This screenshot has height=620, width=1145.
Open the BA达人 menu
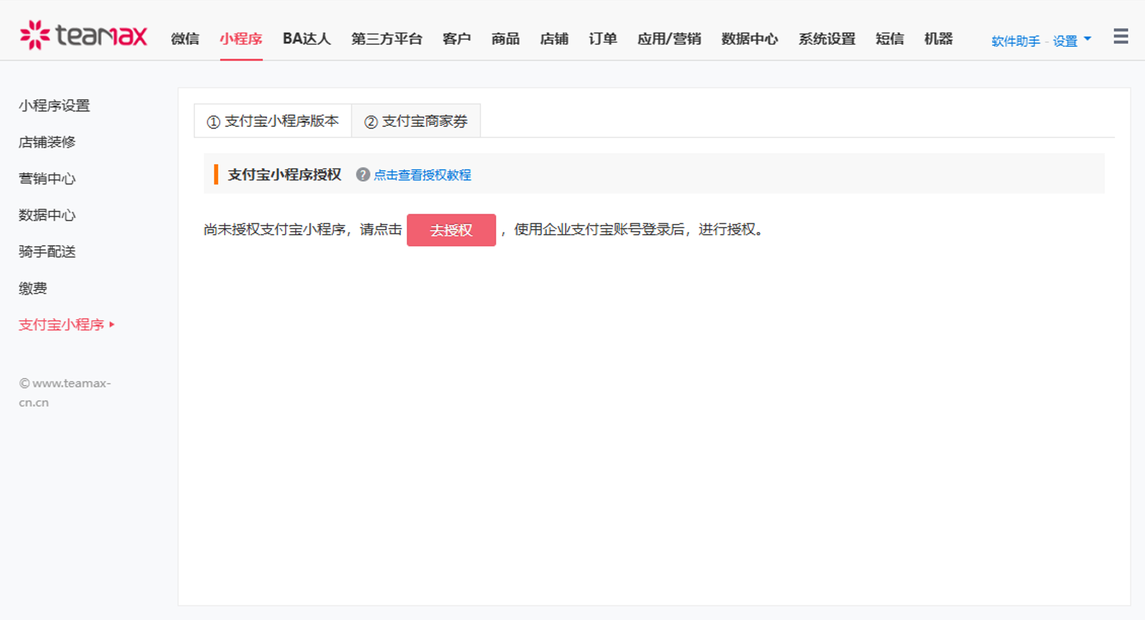click(x=306, y=38)
